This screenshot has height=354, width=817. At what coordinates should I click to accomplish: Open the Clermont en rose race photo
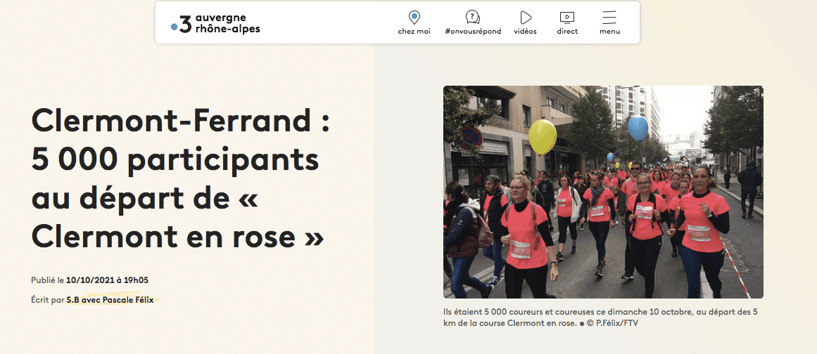click(x=603, y=192)
